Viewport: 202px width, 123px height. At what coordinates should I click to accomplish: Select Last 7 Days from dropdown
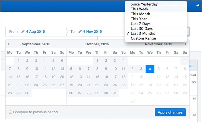pos(140,24)
